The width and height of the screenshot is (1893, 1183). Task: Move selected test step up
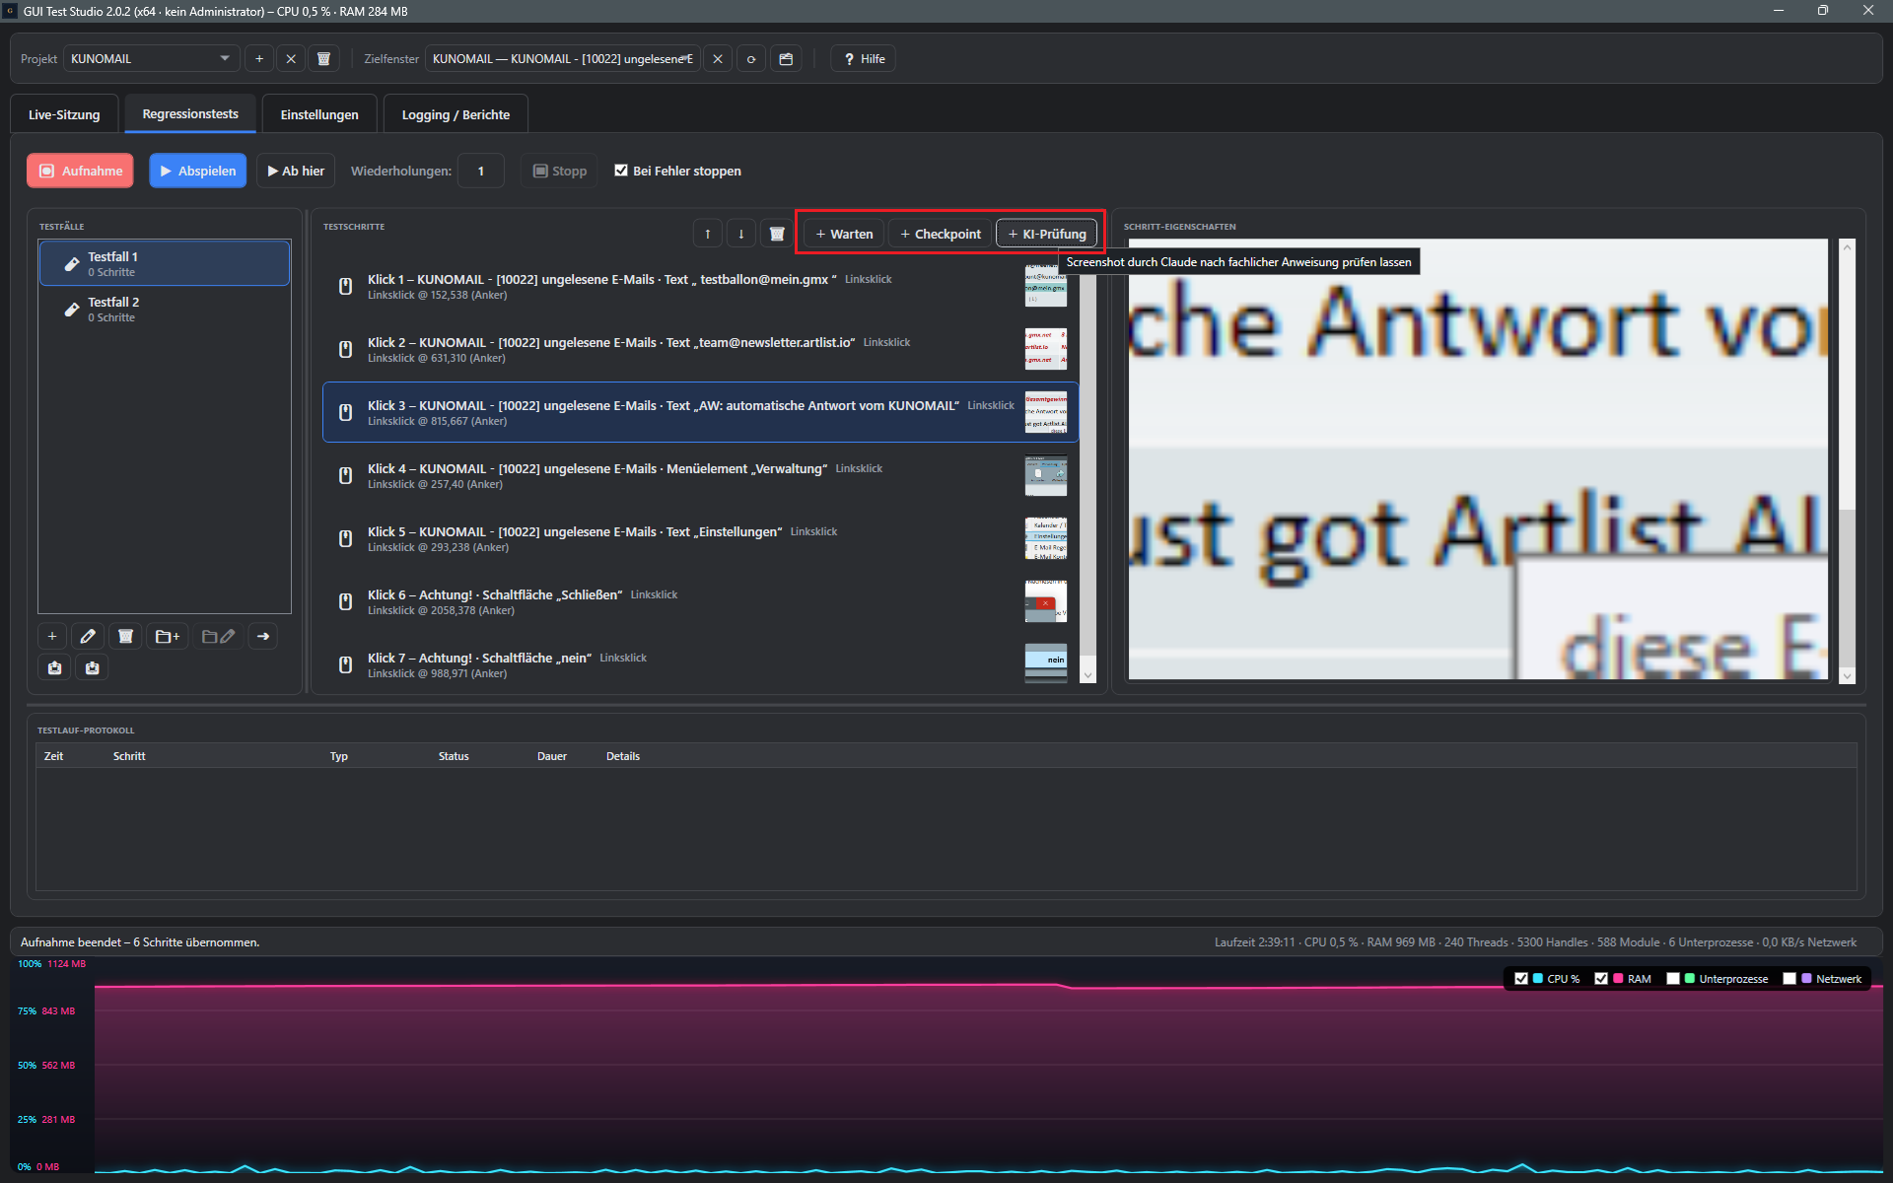point(708,234)
